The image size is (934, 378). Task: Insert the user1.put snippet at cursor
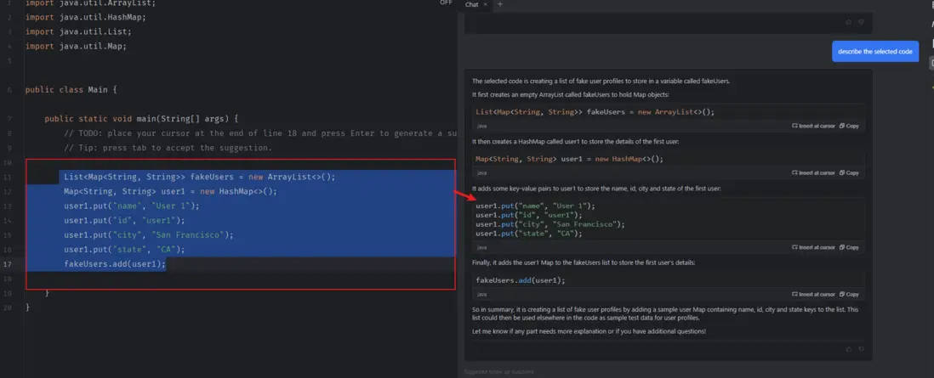[x=813, y=247]
